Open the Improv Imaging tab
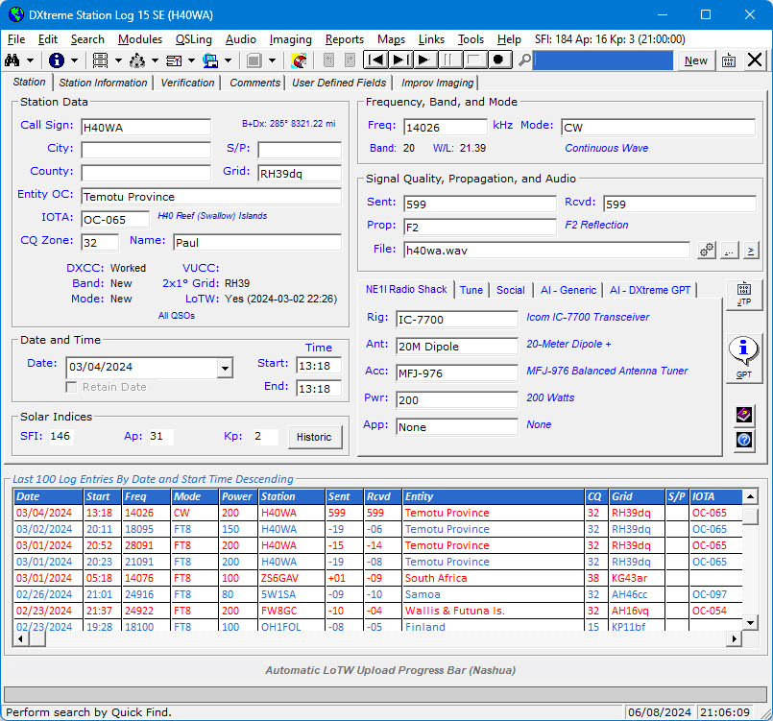The image size is (773, 721). (437, 83)
